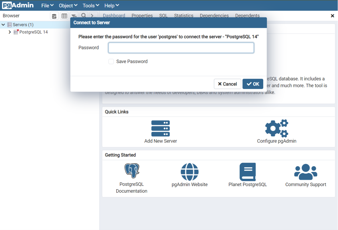Open the Add New Server link
This screenshot has height=230, width=338.
pos(161,141)
